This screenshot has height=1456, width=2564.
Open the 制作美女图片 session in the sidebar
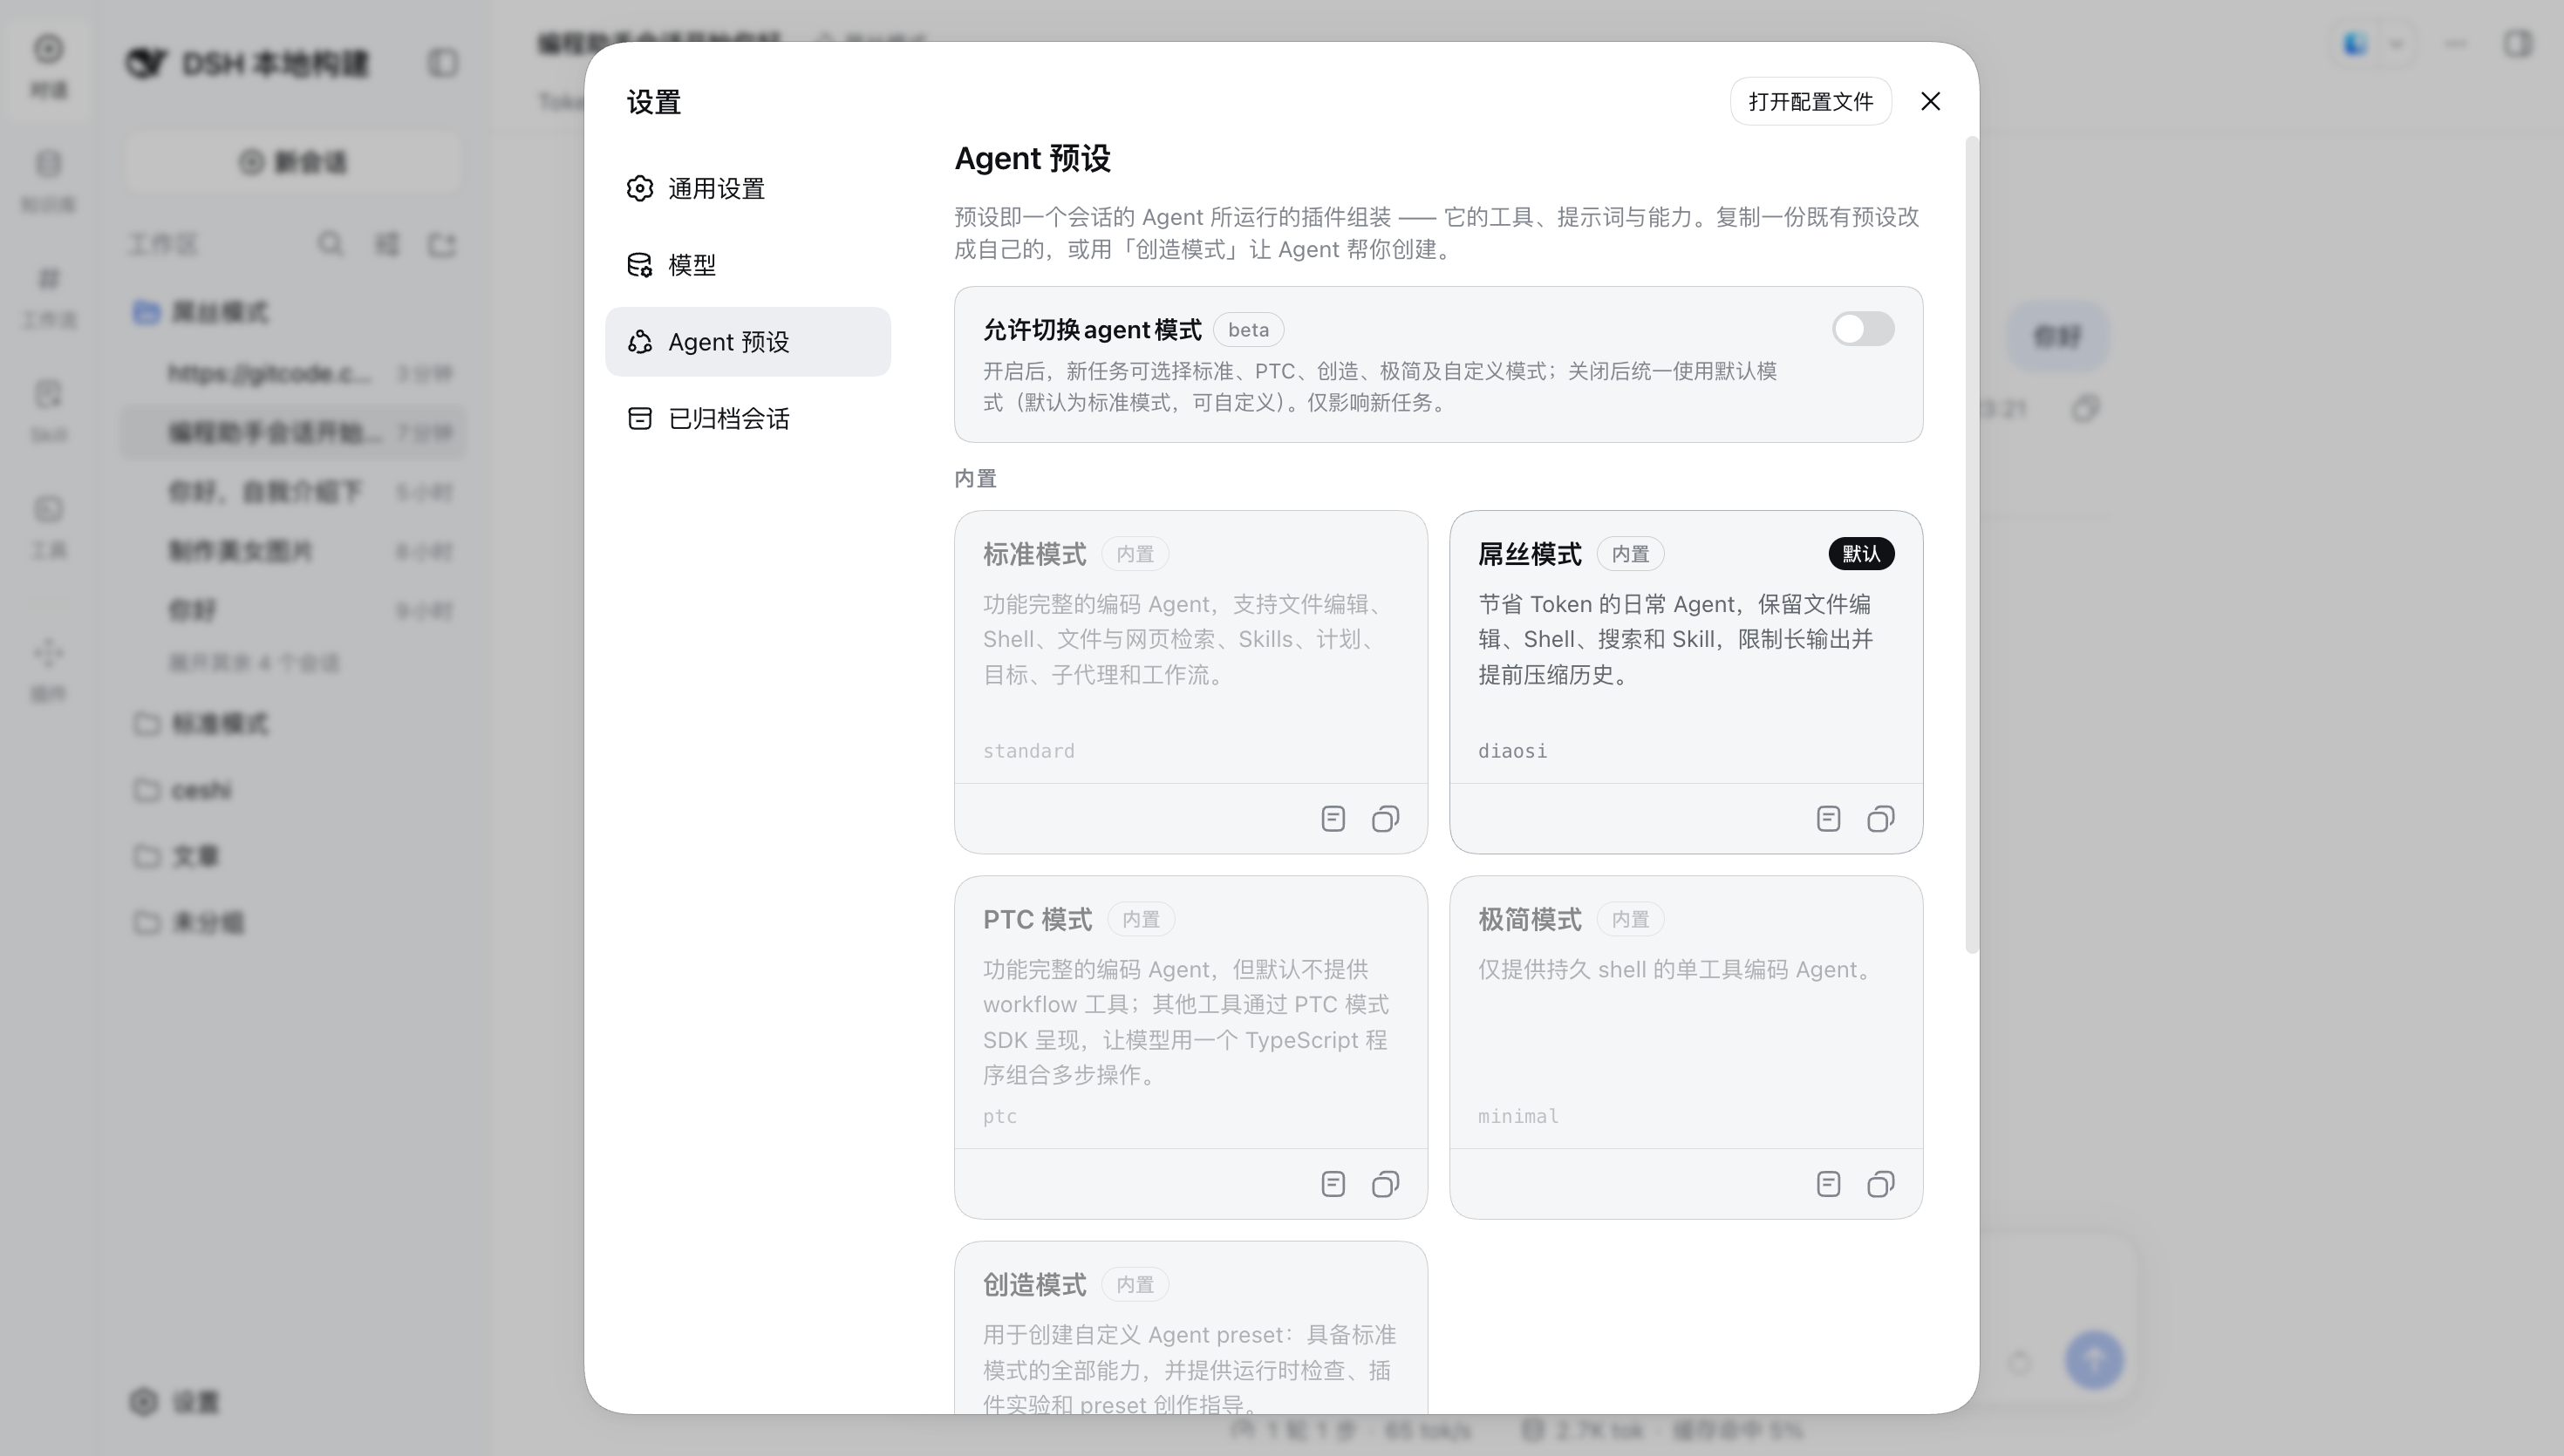[x=295, y=551]
